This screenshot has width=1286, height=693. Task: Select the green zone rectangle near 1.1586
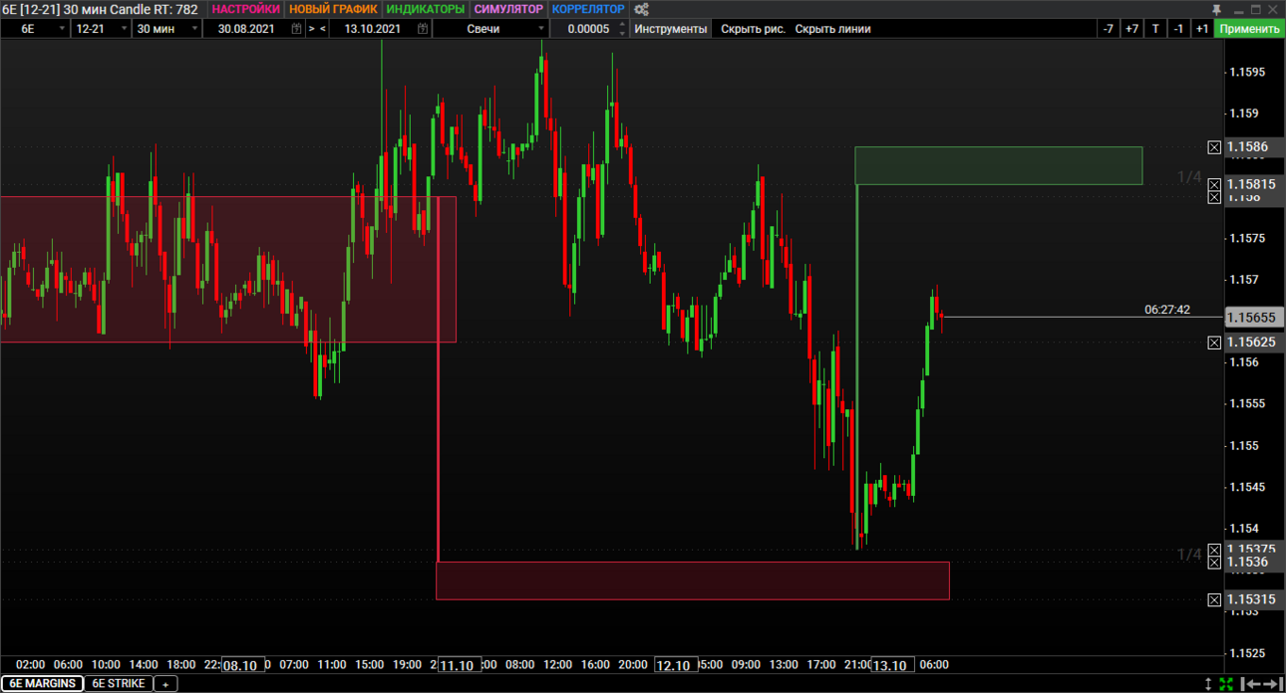click(998, 165)
